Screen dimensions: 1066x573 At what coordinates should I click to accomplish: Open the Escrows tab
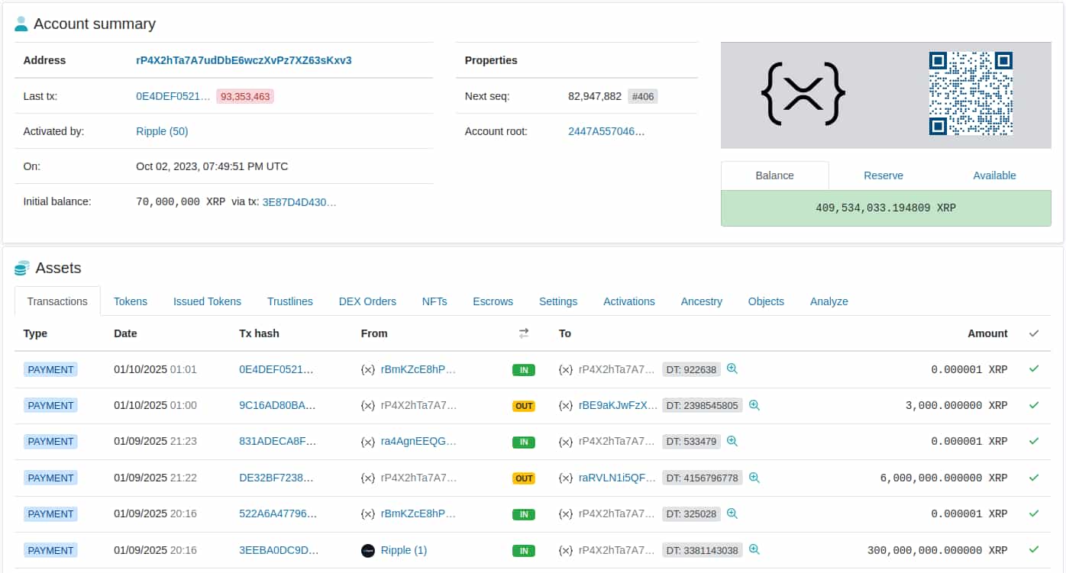[x=492, y=301]
